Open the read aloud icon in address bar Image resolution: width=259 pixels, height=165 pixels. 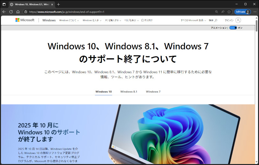[223, 12]
